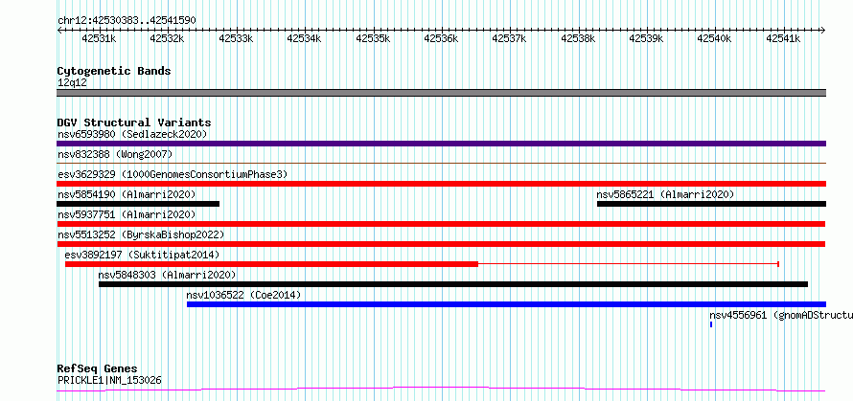Click the chr12:42530383..42541590 region label
Screen dimensions: 853x401
[x=127, y=20]
